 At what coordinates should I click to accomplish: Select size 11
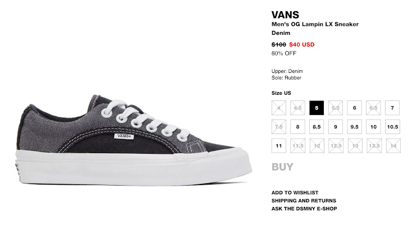pos(279,146)
